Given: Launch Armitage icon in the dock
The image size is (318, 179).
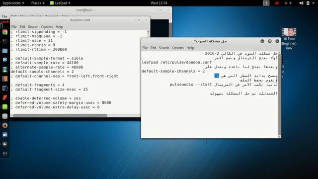Looking at the screenshot, I should [x=5, y=69].
